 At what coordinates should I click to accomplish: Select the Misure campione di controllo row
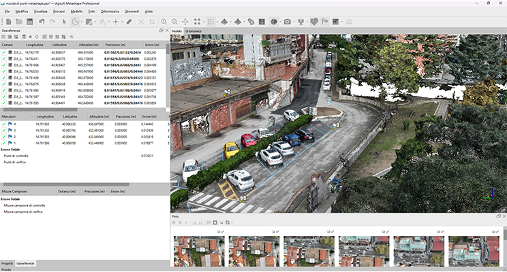(x=84, y=205)
